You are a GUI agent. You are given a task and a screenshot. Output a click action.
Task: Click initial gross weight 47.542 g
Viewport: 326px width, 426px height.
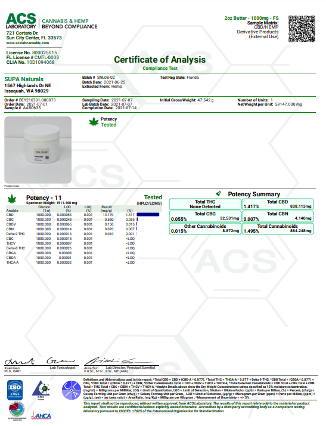coord(206,100)
